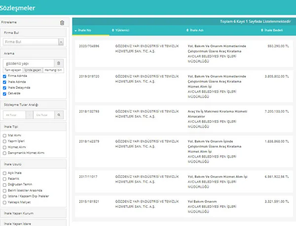
Task: Uncheck the İhale Adında checkbox
Action: 4,82
